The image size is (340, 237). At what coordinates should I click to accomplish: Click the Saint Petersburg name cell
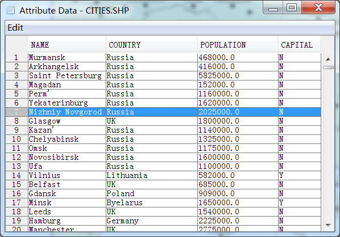tap(67, 75)
